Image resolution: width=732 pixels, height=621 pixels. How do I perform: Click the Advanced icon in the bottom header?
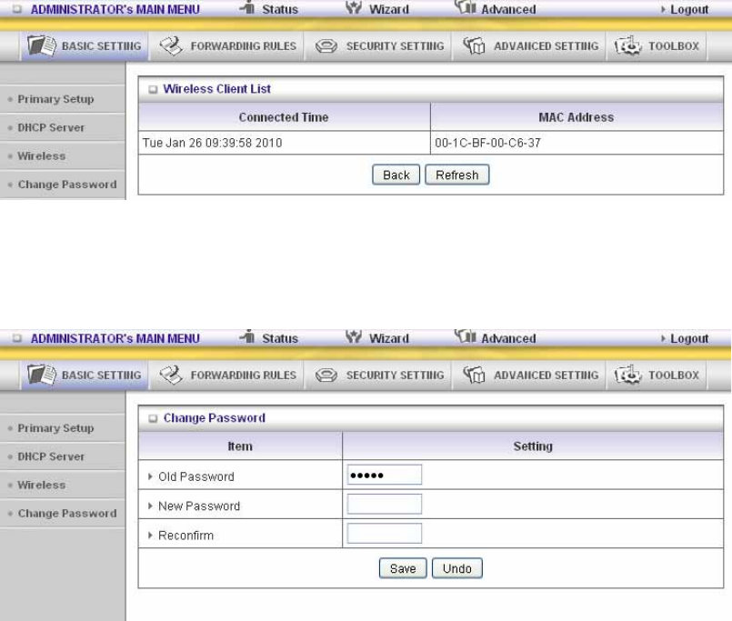point(465,336)
